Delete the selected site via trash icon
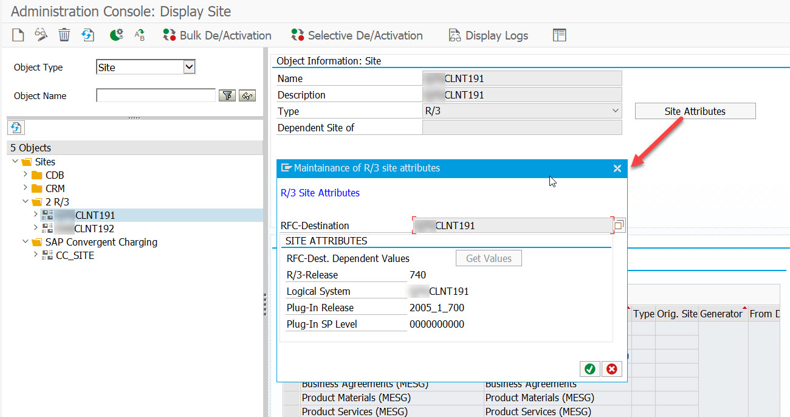The height and width of the screenshot is (417, 790). 64,35
